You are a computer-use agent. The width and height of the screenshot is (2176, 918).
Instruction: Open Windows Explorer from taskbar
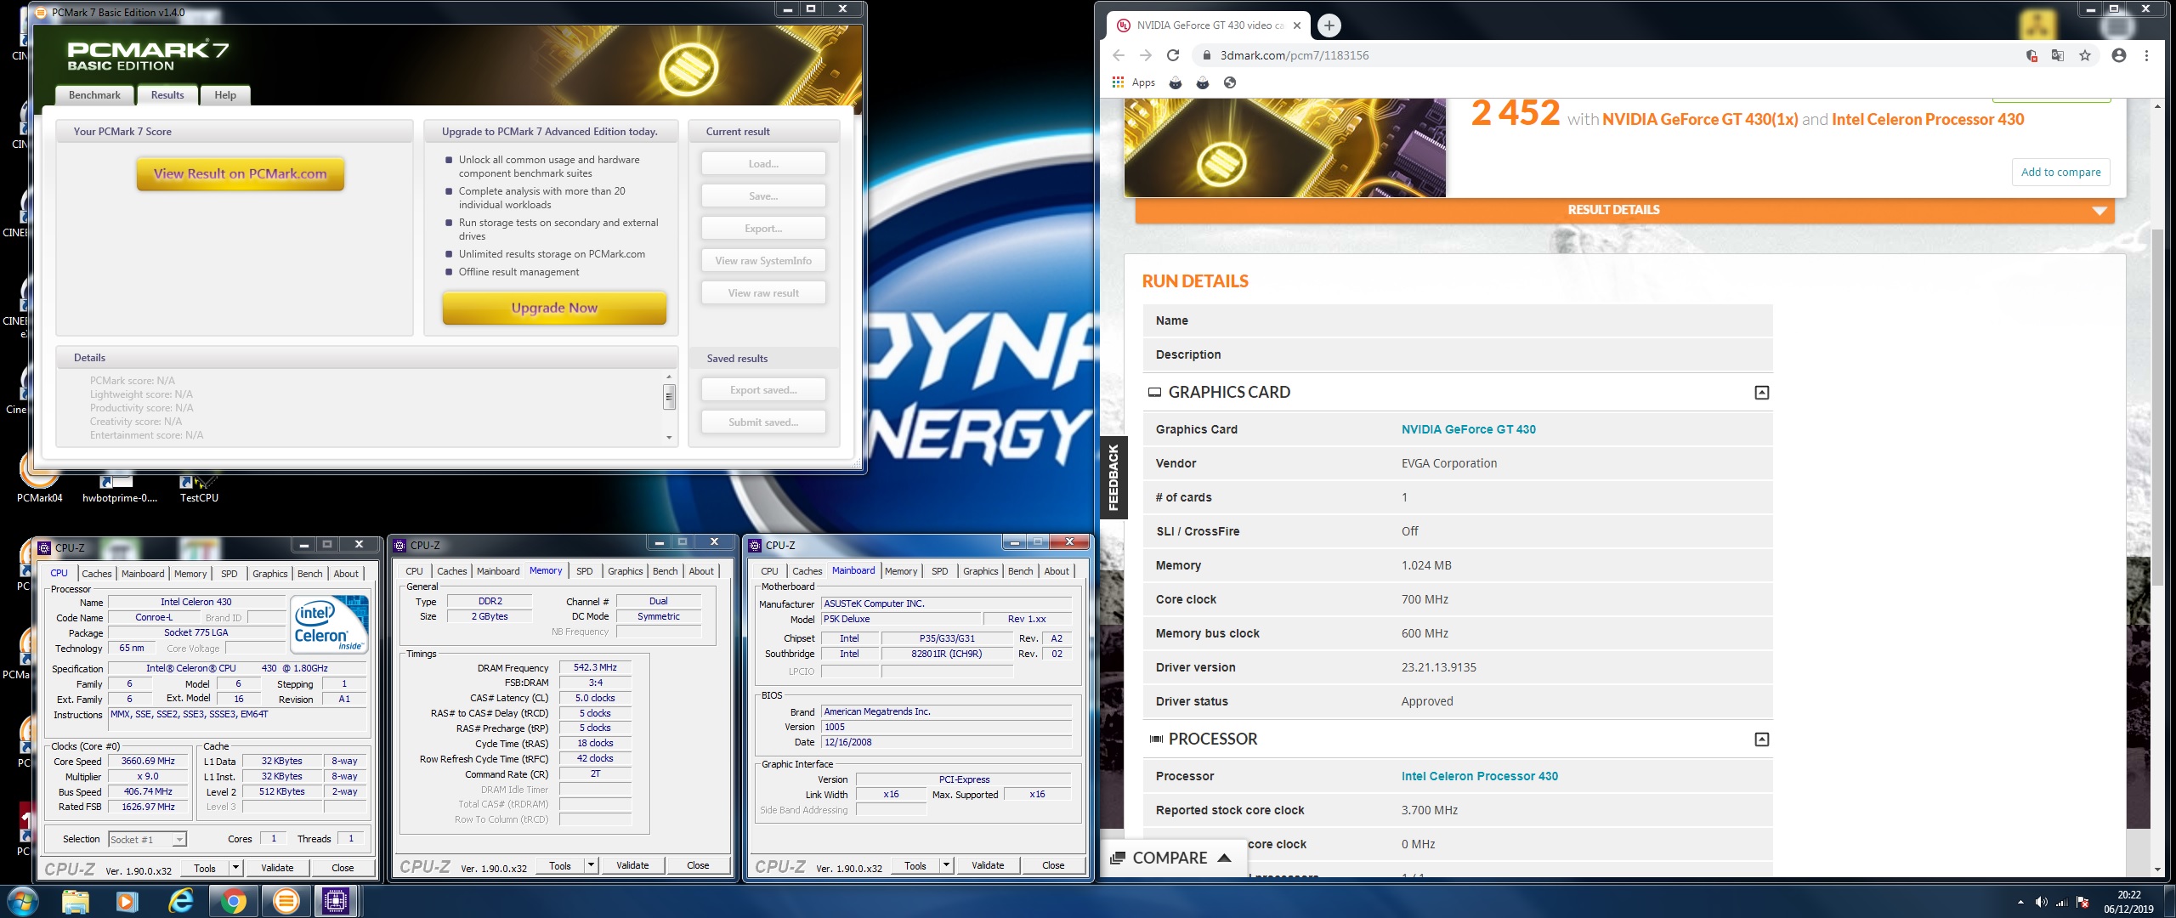[x=76, y=901]
